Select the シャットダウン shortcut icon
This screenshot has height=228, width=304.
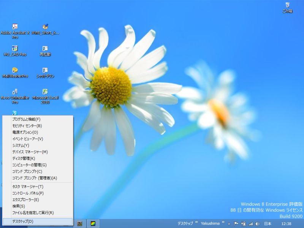[x=45, y=70]
